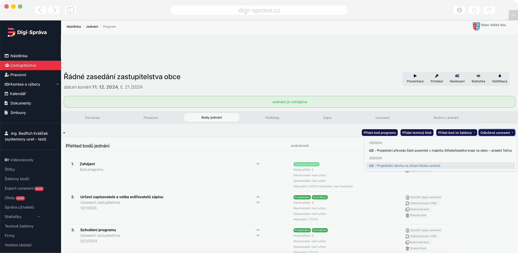Screen dimensions: 518x253
Task: Open the Prezentace play icon
Action: tap(415, 76)
